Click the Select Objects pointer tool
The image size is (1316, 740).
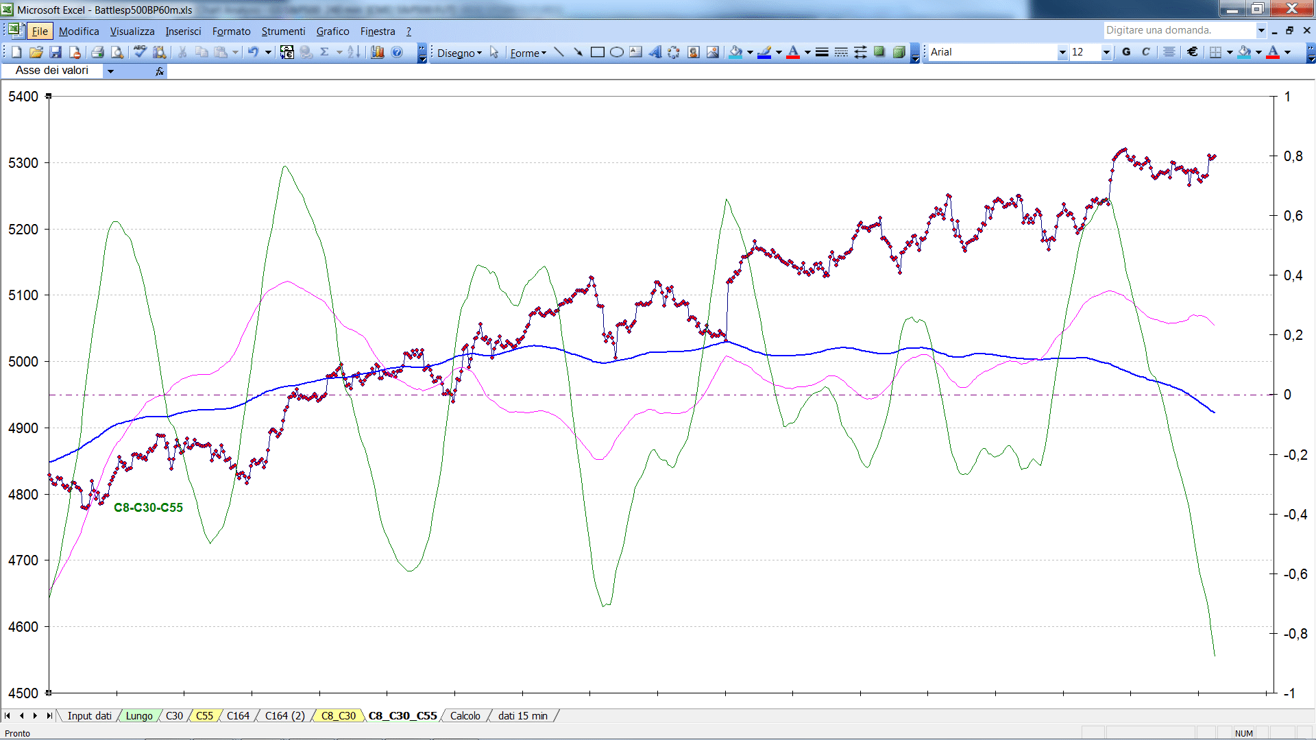(494, 52)
